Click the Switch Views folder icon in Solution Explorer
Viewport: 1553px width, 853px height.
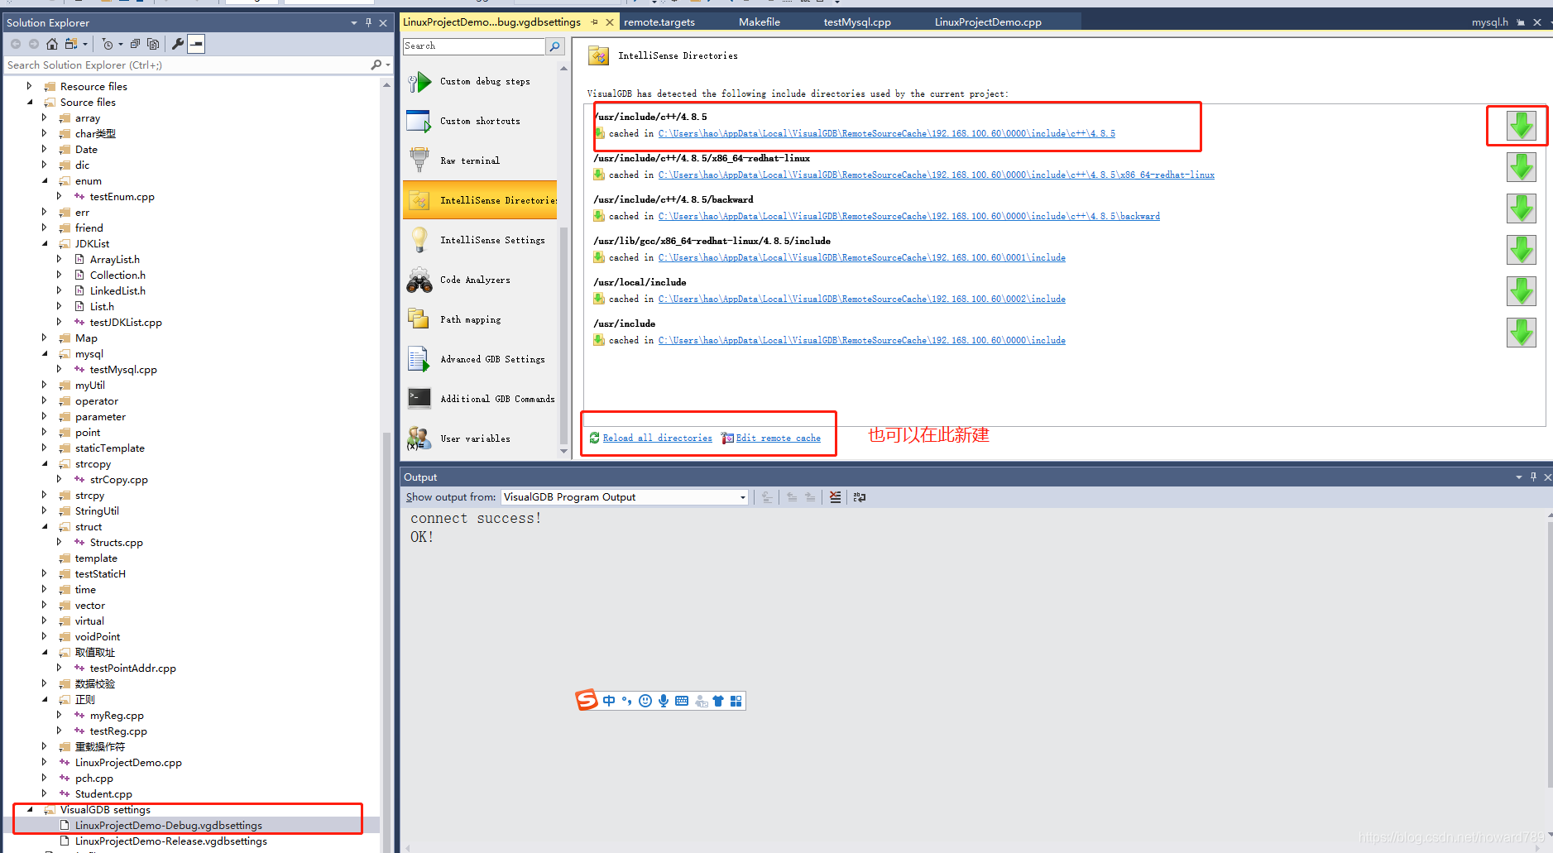(71, 44)
